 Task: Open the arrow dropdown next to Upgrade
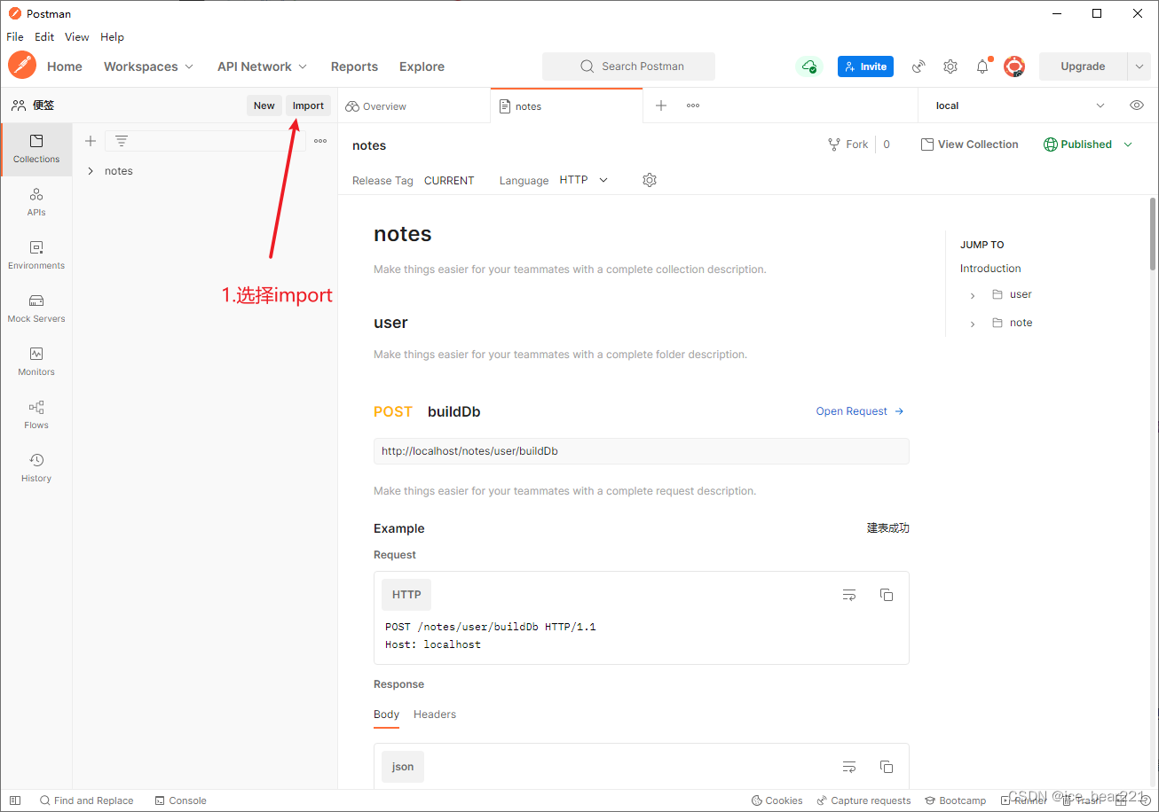pos(1139,66)
